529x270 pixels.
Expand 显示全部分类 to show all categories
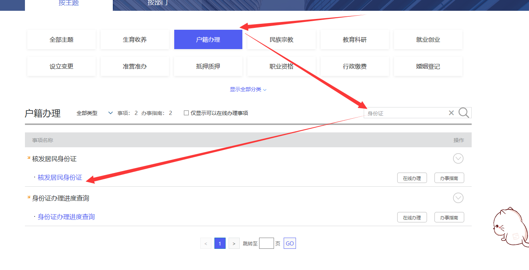tap(248, 89)
